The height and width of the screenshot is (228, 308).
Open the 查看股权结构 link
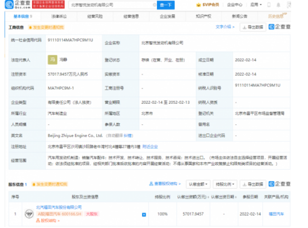(165, 184)
